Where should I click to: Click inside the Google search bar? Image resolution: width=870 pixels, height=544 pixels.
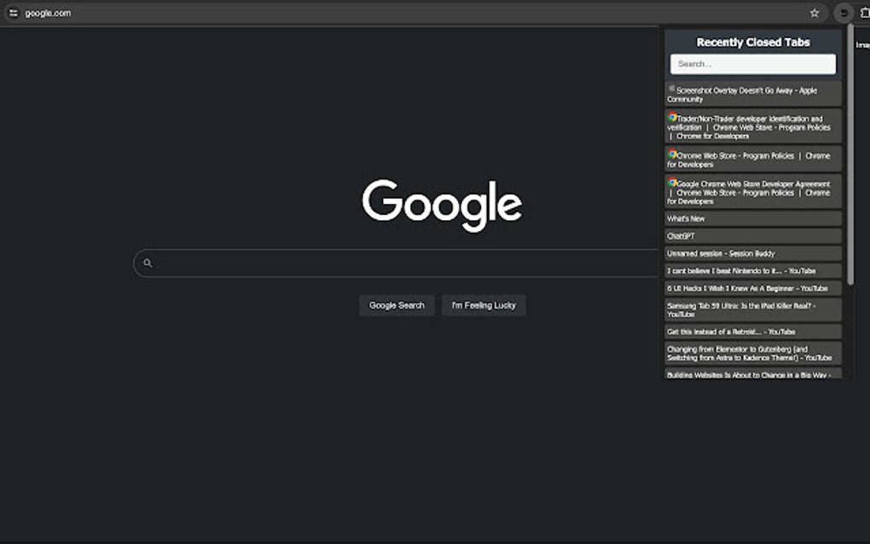(384, 263)
